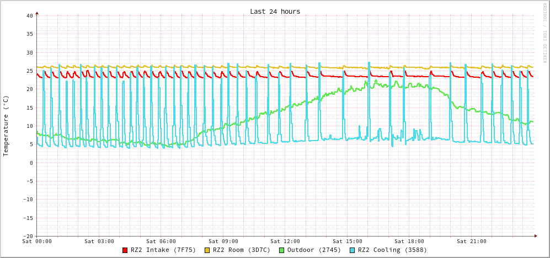Click the Temperature (°C) y-axis label
550x258 pixels.
coord(6,126)
